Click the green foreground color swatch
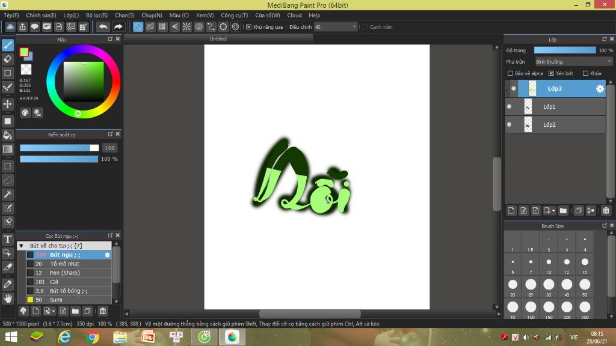Image resolution: width=616 pixels, height=346 pixels. [x=24, y=52]
